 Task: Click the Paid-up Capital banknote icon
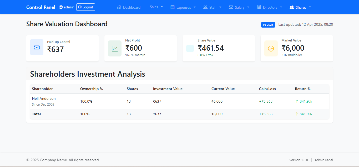37,47
